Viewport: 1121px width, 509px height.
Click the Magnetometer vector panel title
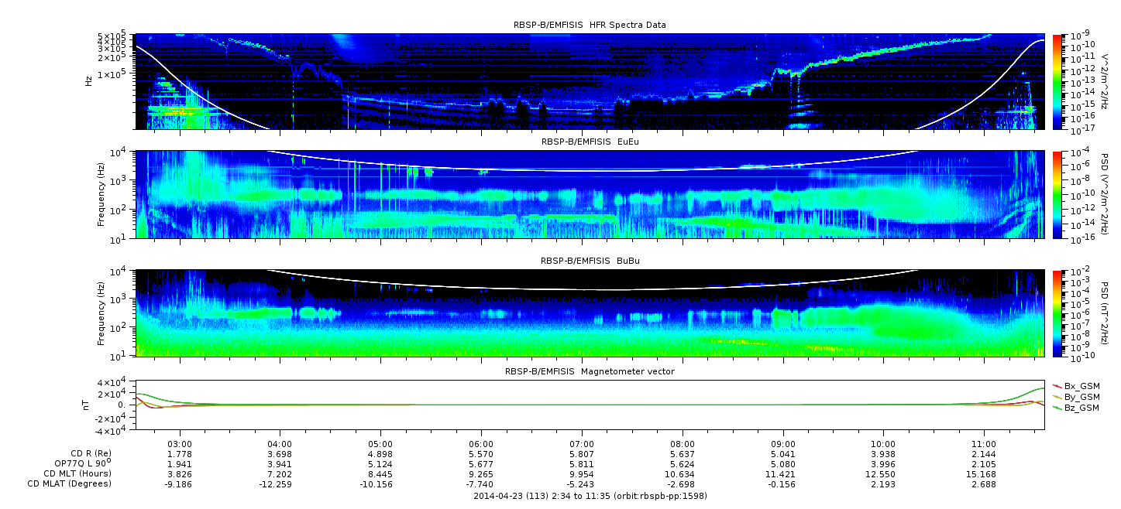tap(590, 371)
